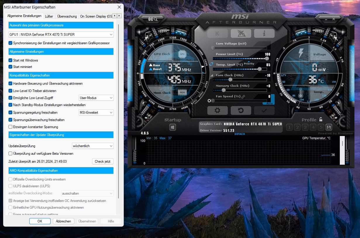This screenshot has width=360, height=238.
Task: Click the fan speed sync link icon
Action: tap(243, 96)
